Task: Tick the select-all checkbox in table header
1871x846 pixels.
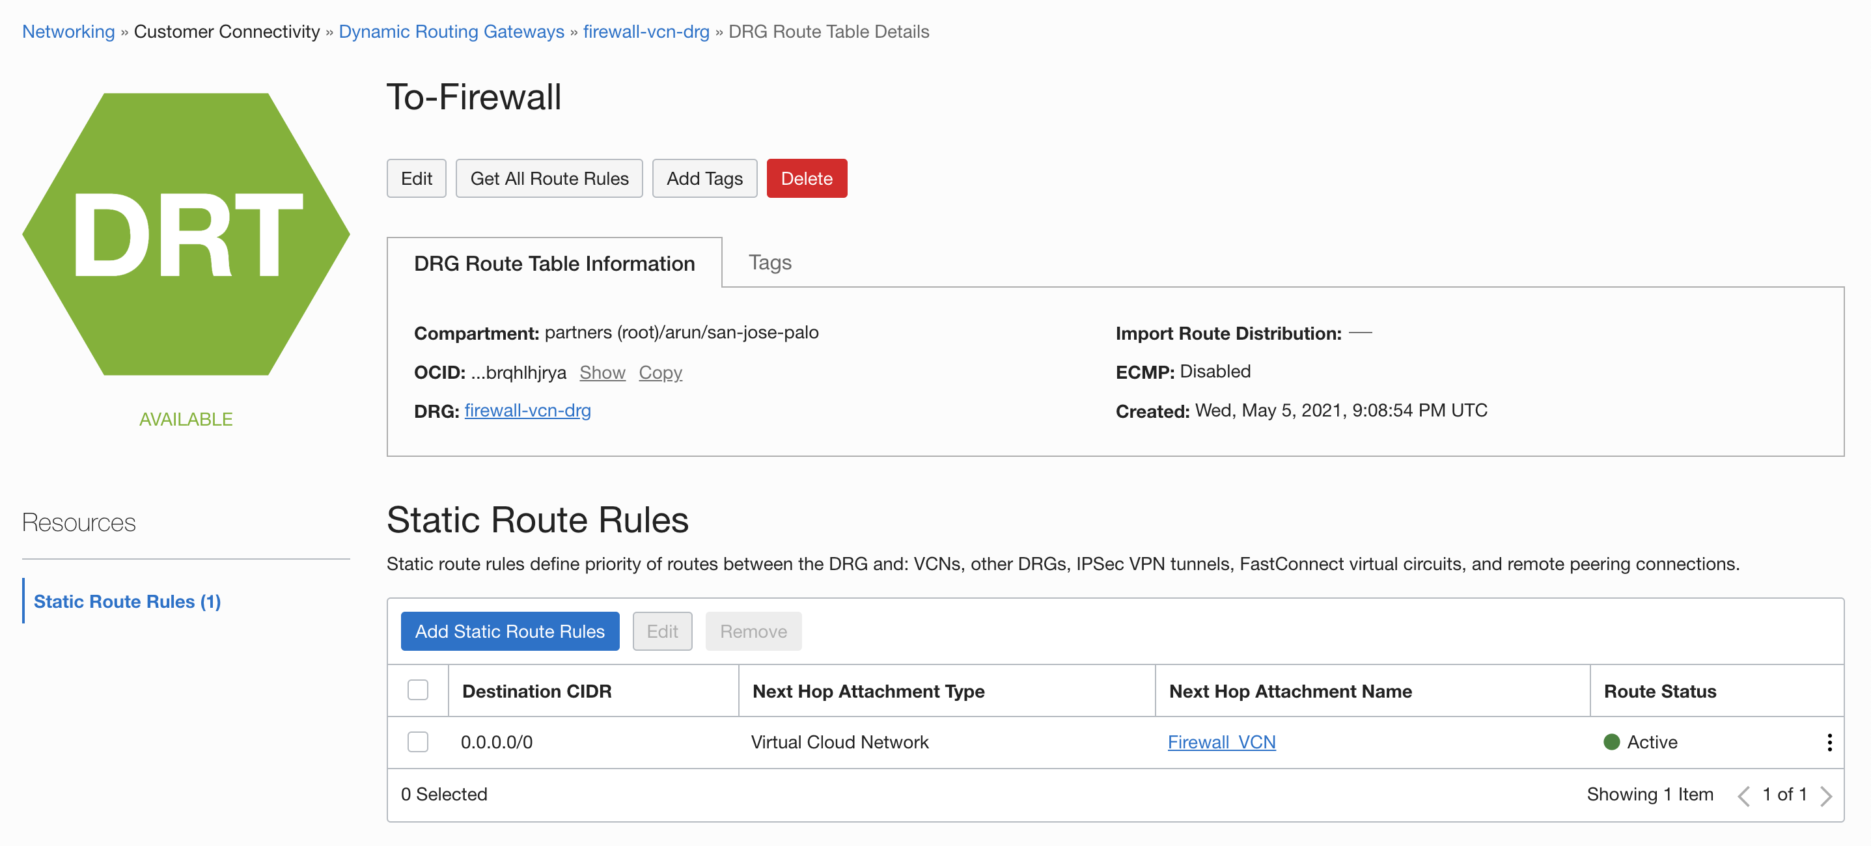Action: tap(418, 690)
